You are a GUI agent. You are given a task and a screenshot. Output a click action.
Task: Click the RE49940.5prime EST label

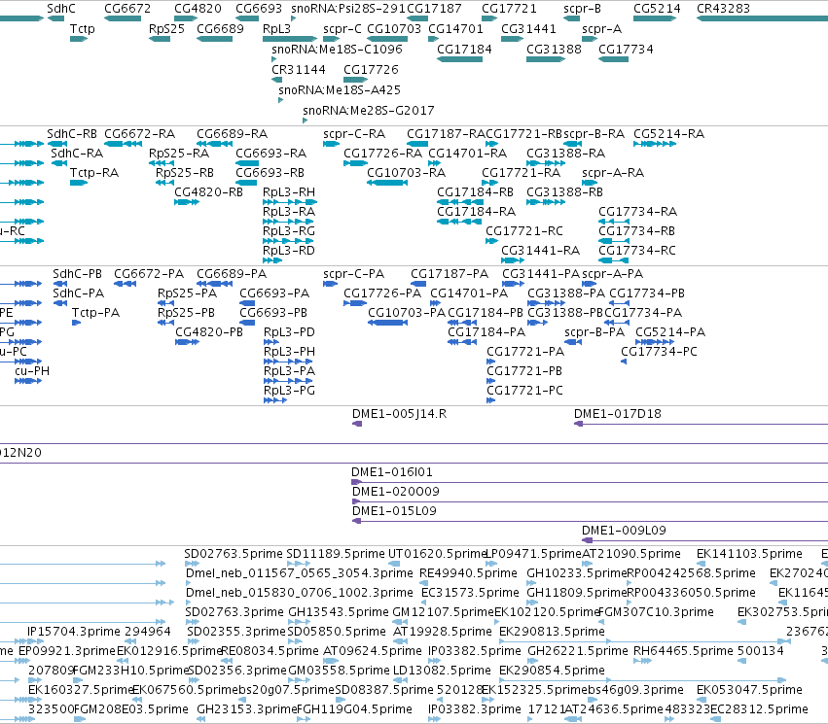468,573
